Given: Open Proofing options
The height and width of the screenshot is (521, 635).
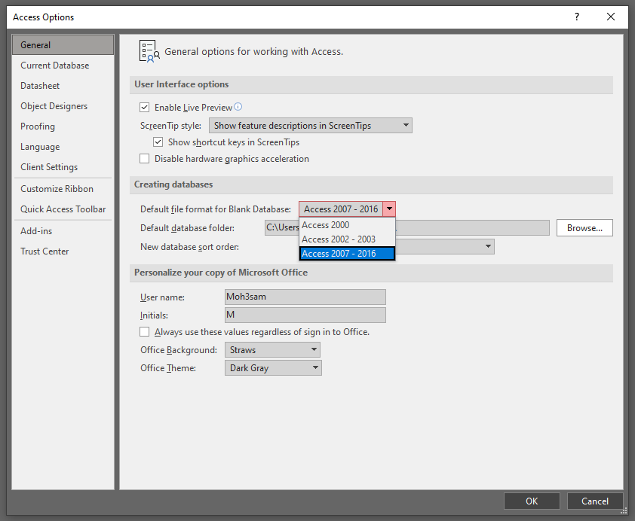Looking at the screenshot, I should pos(63,126).
